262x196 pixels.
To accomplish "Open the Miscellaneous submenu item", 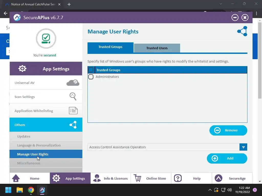I will 46,163.
